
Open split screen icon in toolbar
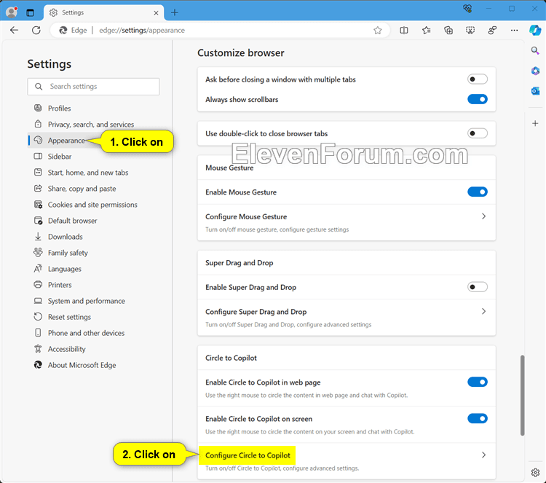coord(404,31)
